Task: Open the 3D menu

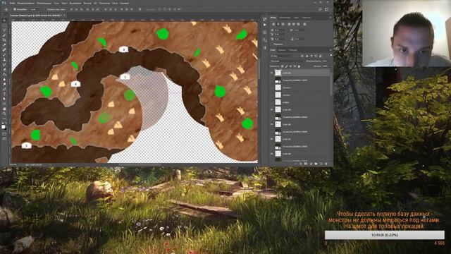Action: point(95,3)
